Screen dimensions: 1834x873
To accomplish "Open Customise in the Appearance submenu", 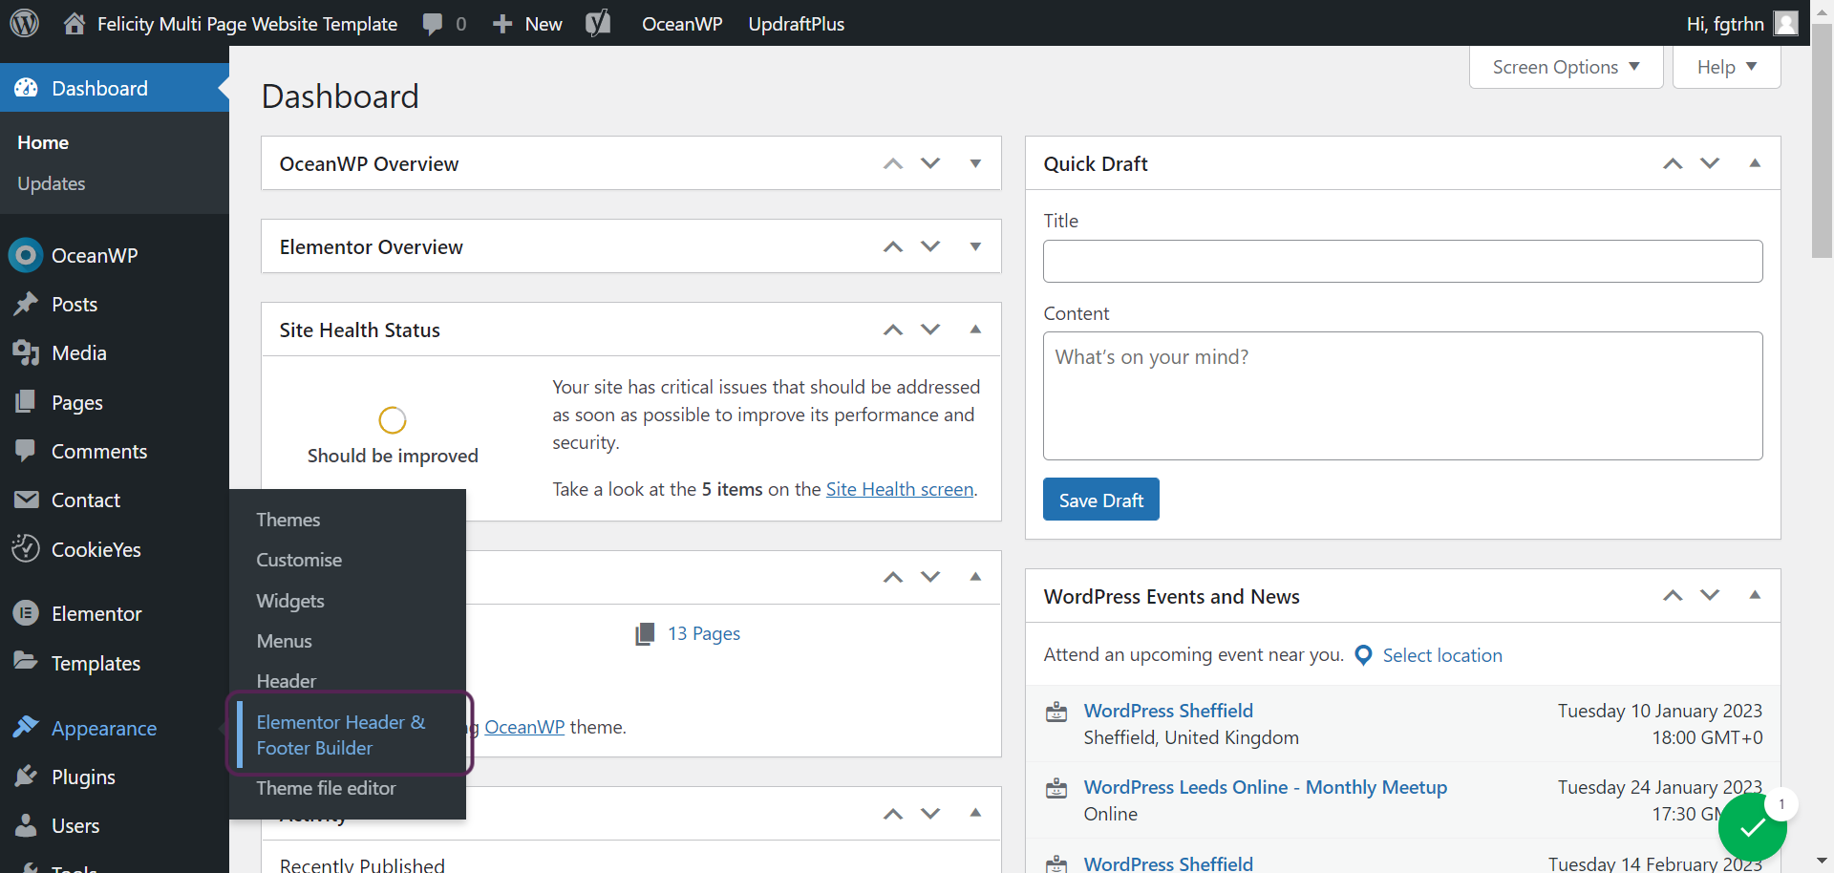I will (299, 560).
